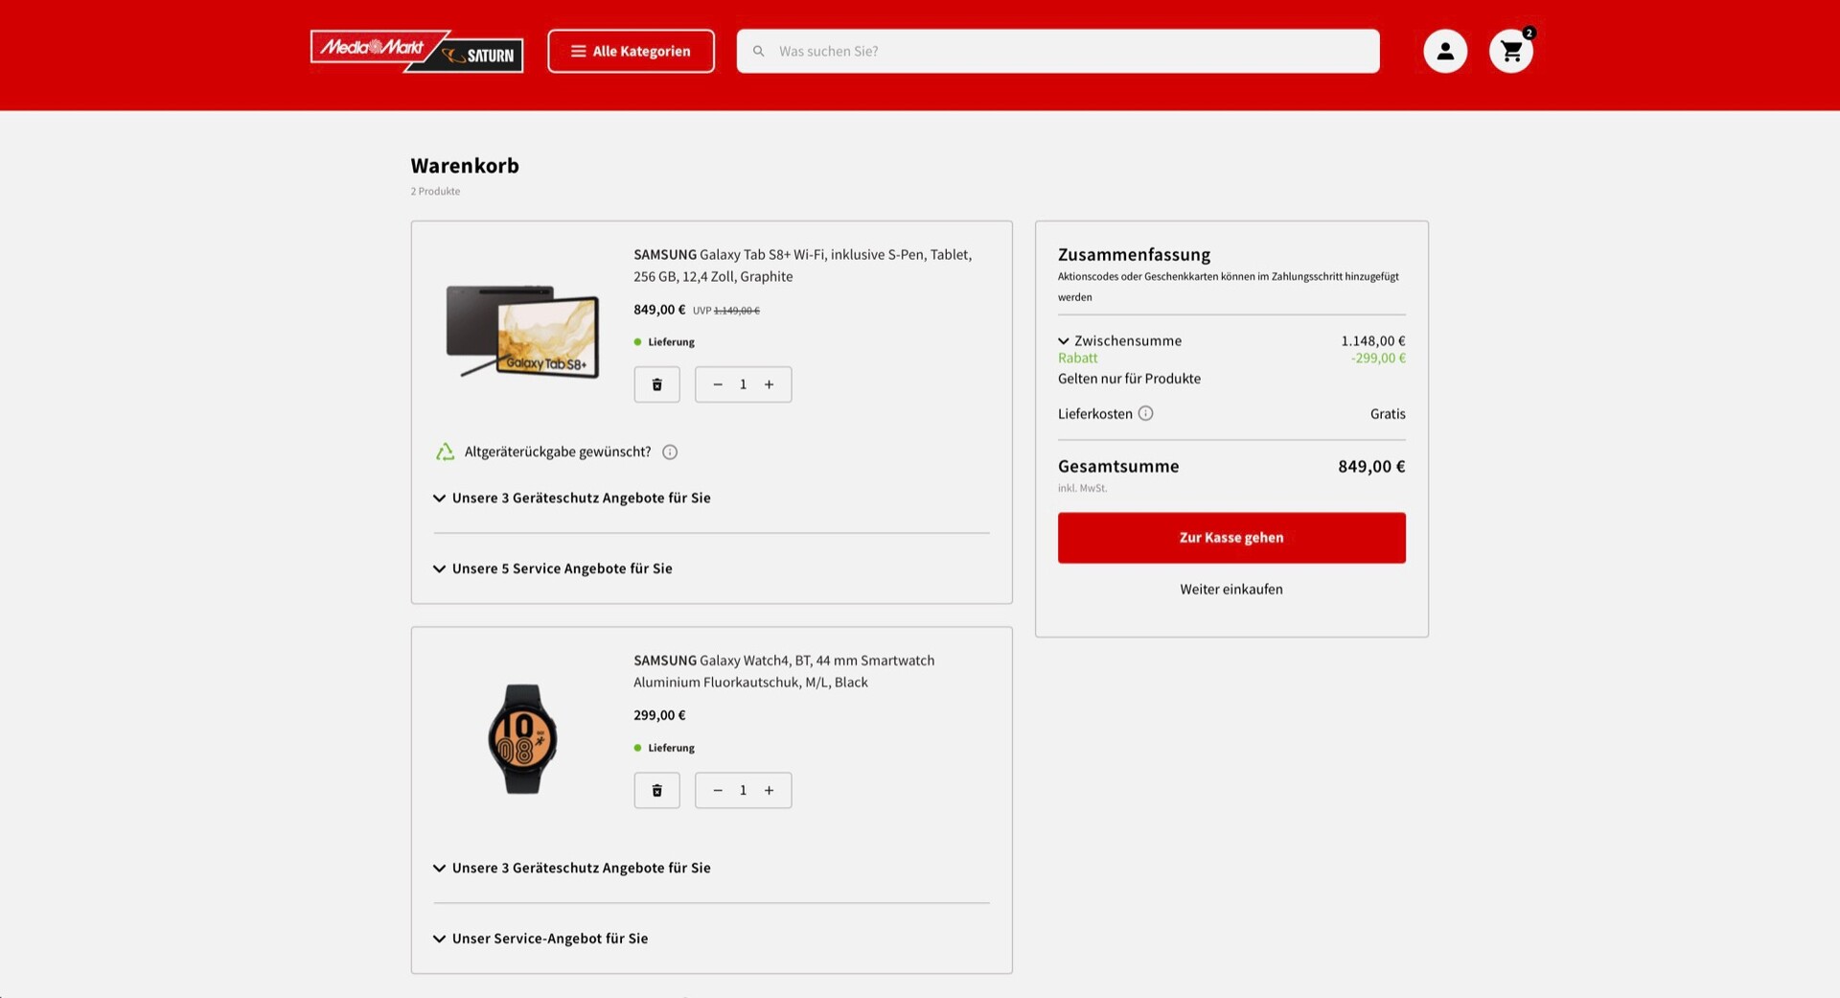Click the search magnifier icon

pos(758,51)
